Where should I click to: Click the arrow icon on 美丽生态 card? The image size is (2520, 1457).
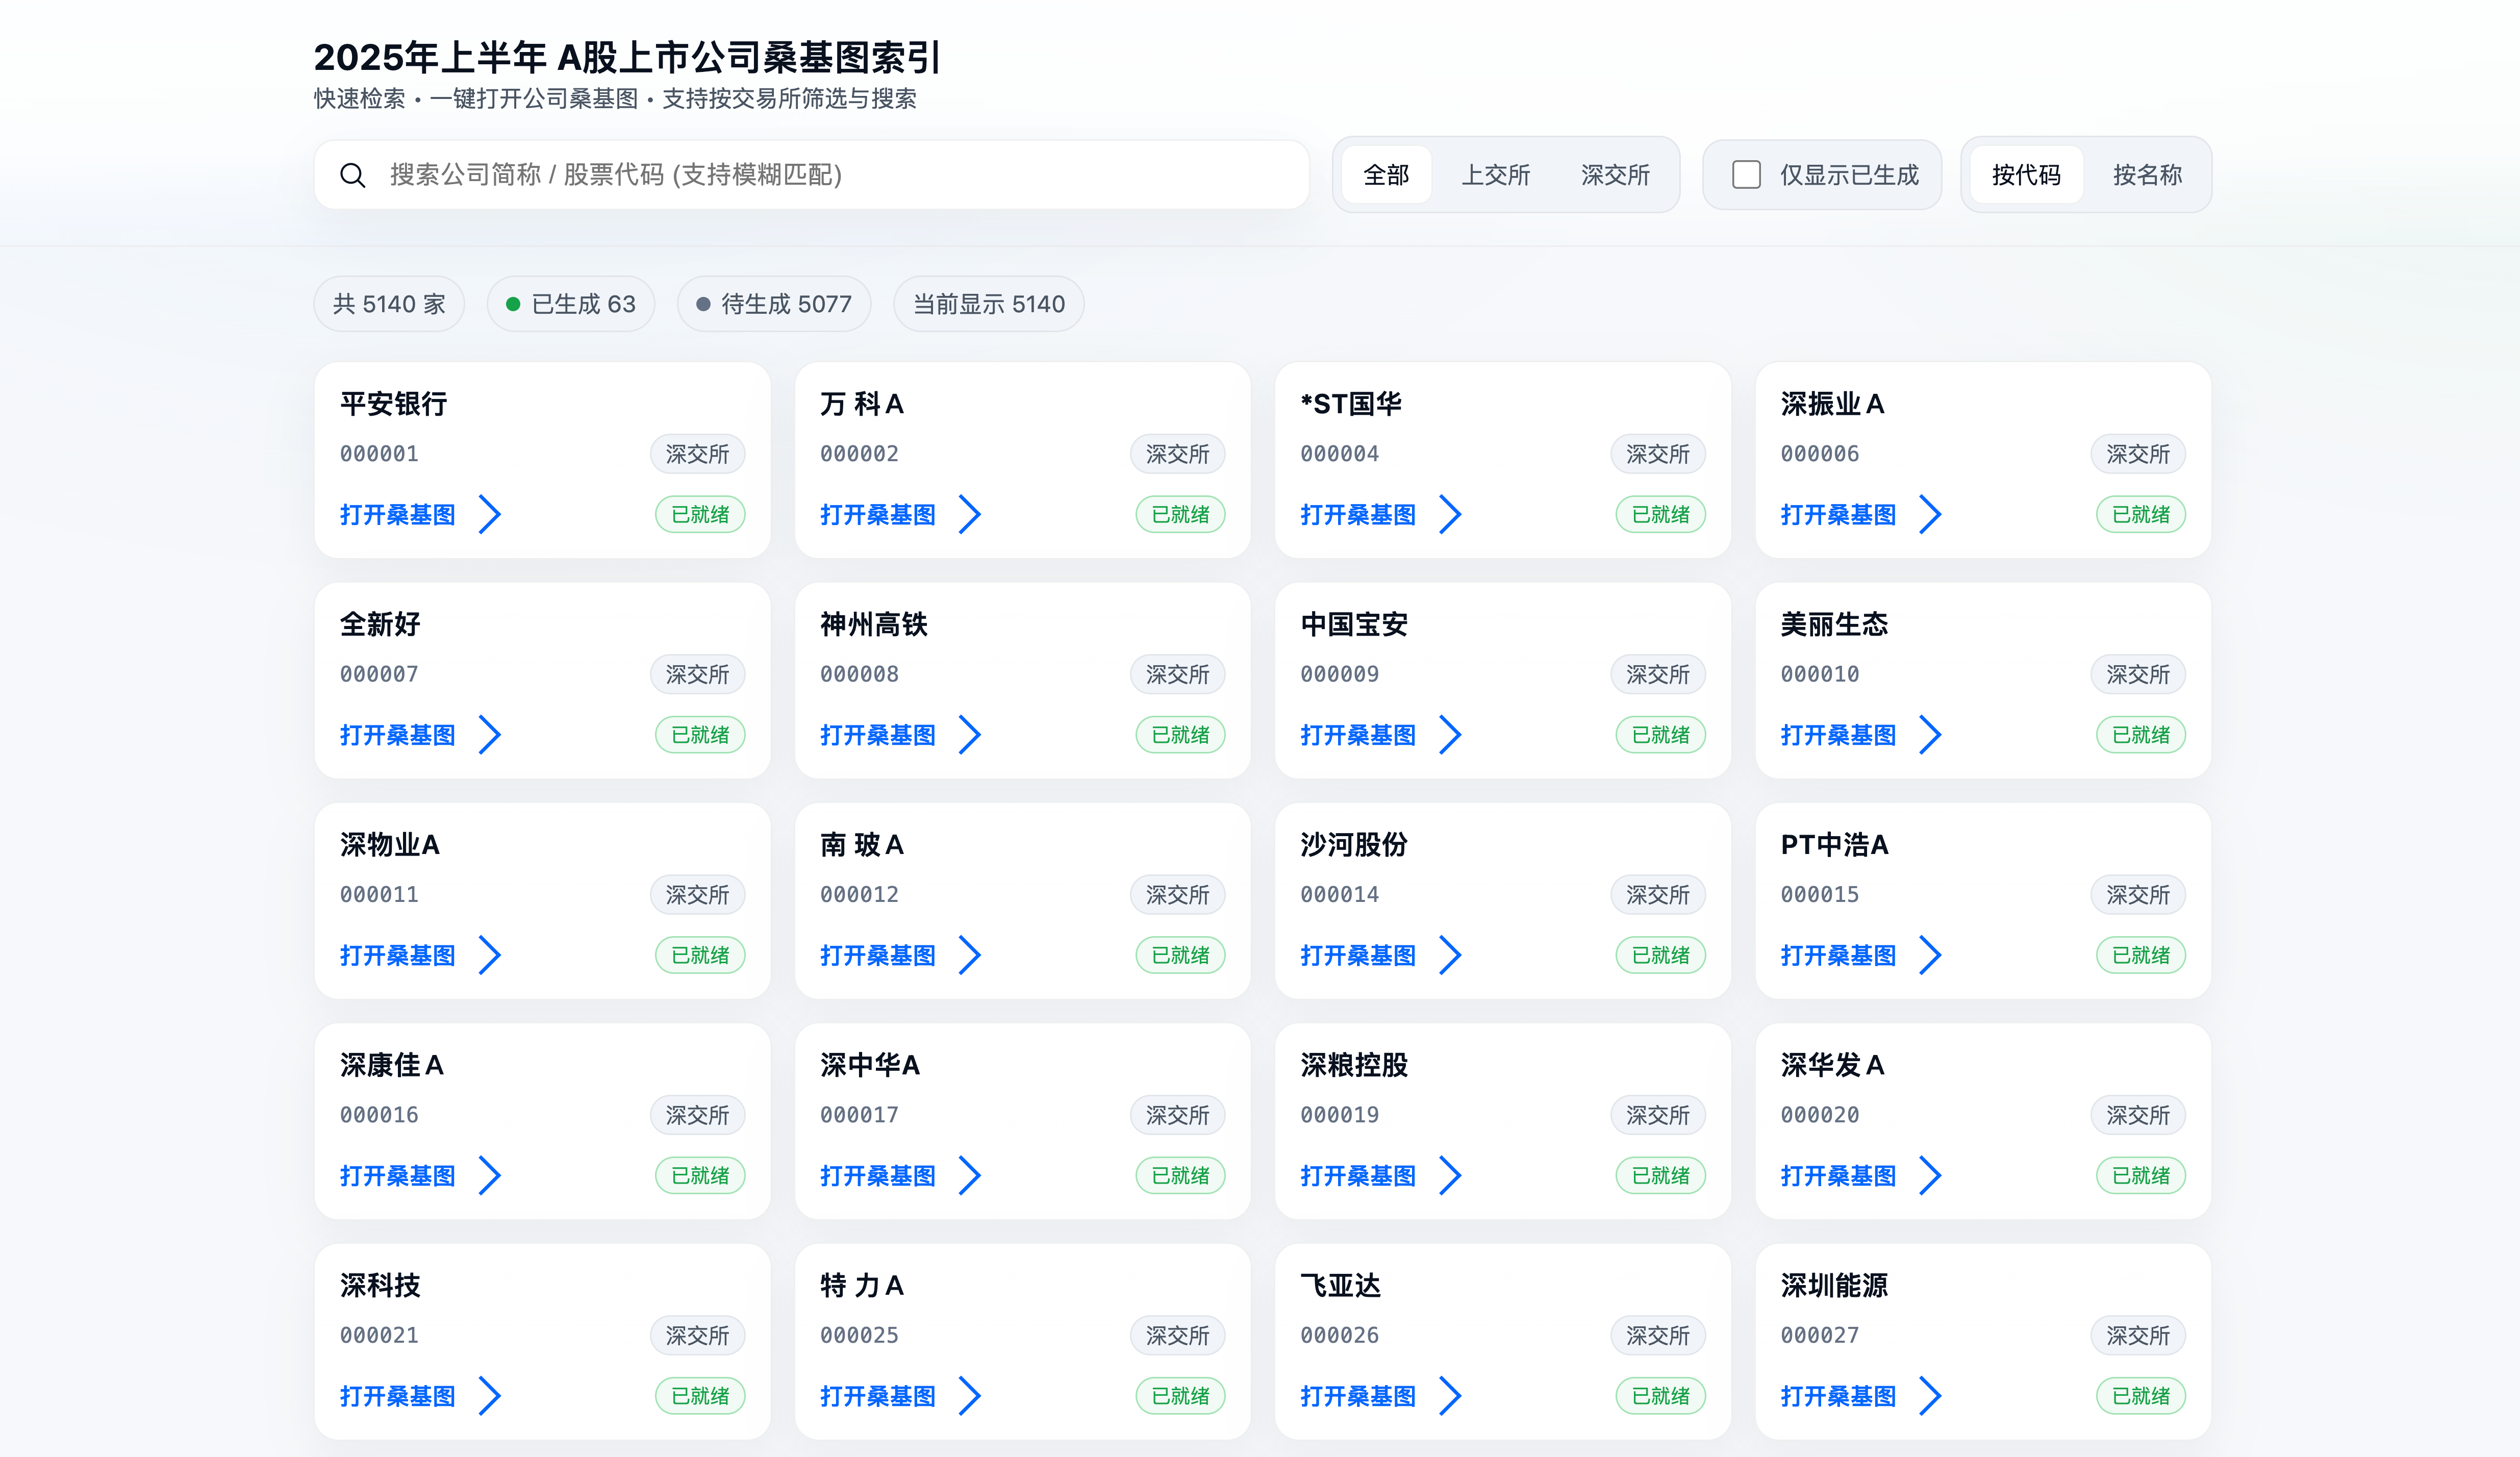(x=1931, y=734)
